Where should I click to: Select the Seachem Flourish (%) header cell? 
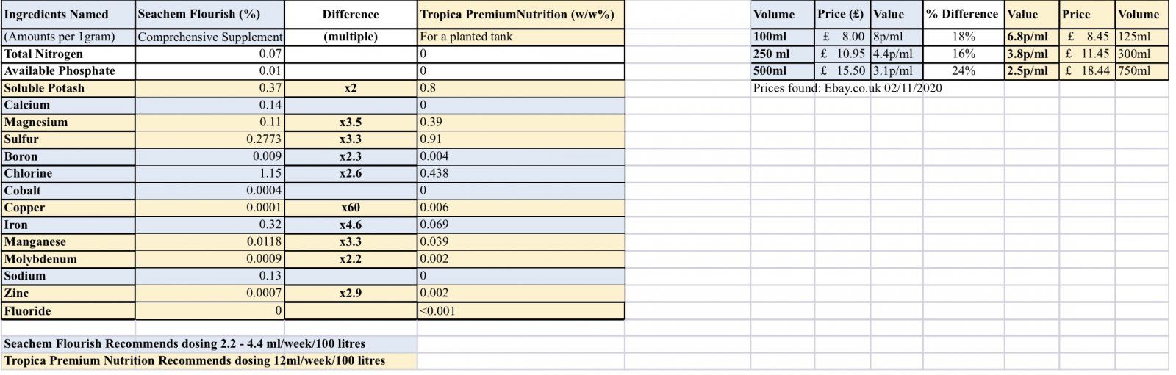(x=209, y=15)
